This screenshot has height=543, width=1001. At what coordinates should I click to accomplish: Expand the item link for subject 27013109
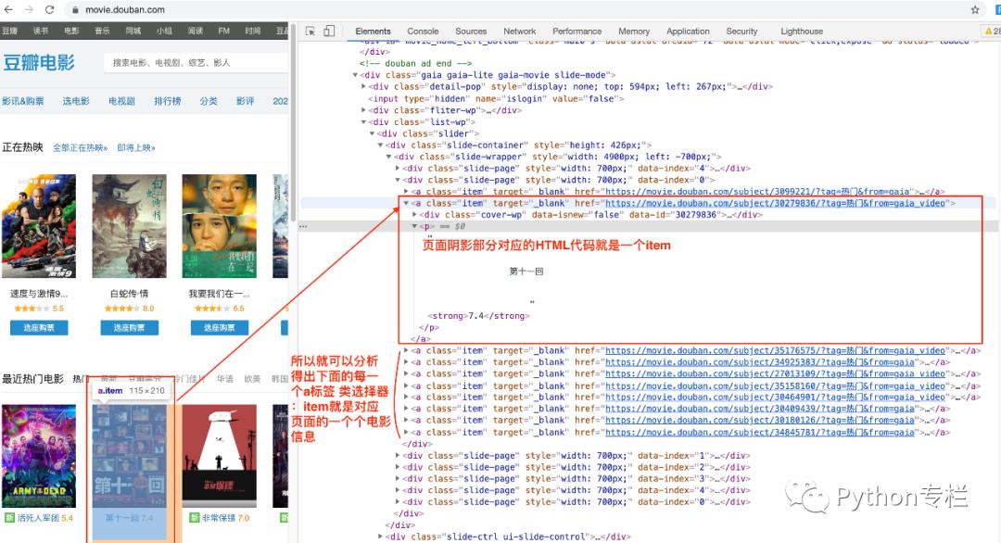tap(406, 374)
